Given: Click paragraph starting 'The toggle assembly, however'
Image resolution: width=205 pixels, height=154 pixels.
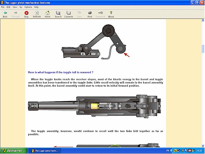Looking at the screenshot, I should [x=95, y=133].
